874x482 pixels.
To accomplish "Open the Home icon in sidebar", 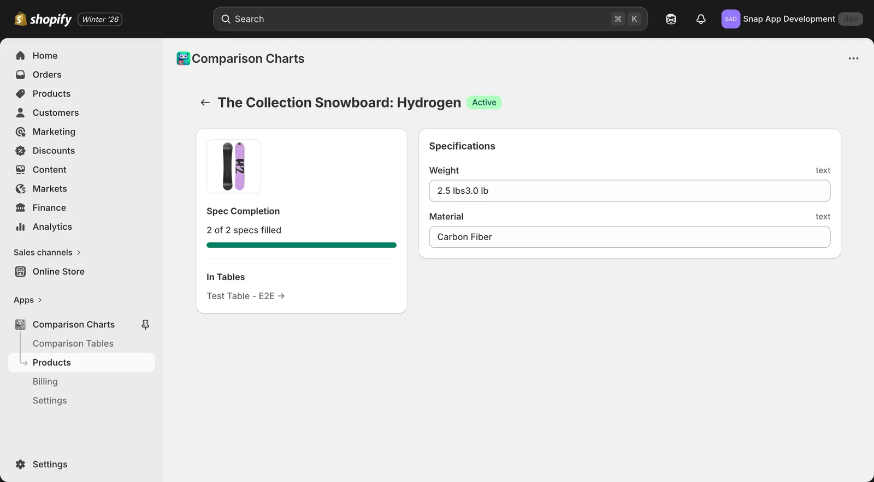I will [x=20, y=56].
